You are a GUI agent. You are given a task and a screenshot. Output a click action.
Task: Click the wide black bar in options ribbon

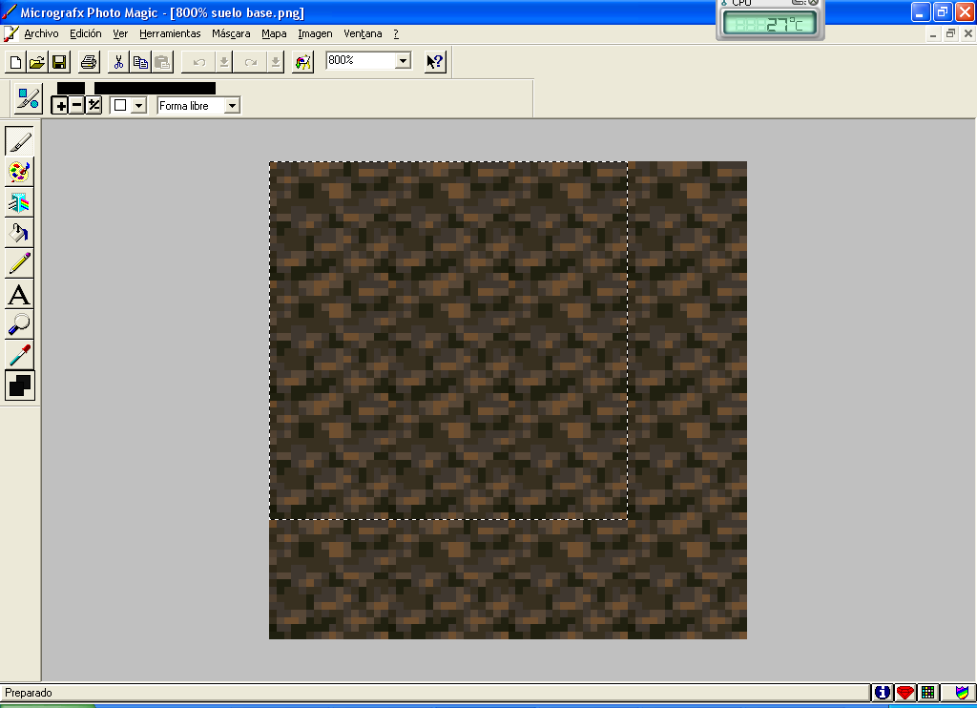(155, 89)
